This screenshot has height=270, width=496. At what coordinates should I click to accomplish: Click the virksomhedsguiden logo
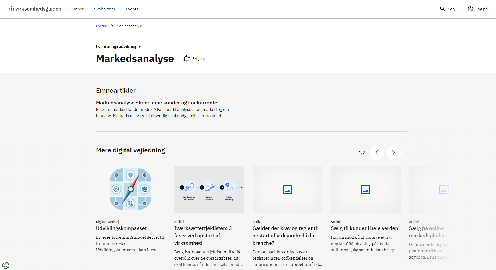[x=35, y=9]
